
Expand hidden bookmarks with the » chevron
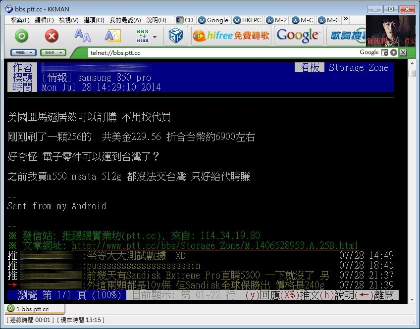pos(346,19)
